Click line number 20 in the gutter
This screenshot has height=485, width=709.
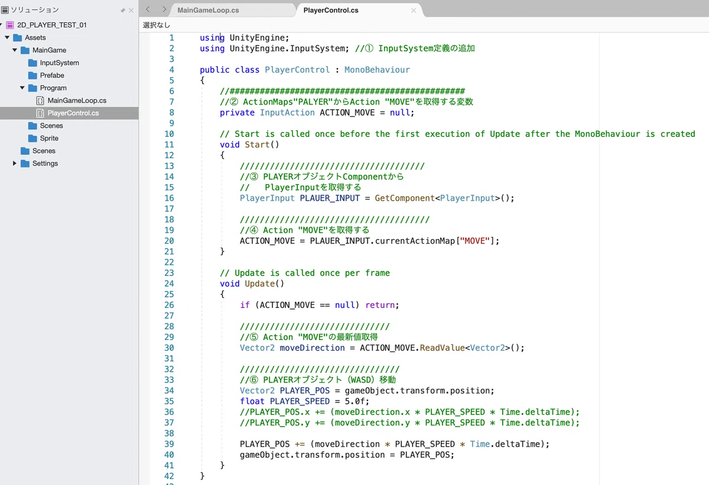(169, 241)
